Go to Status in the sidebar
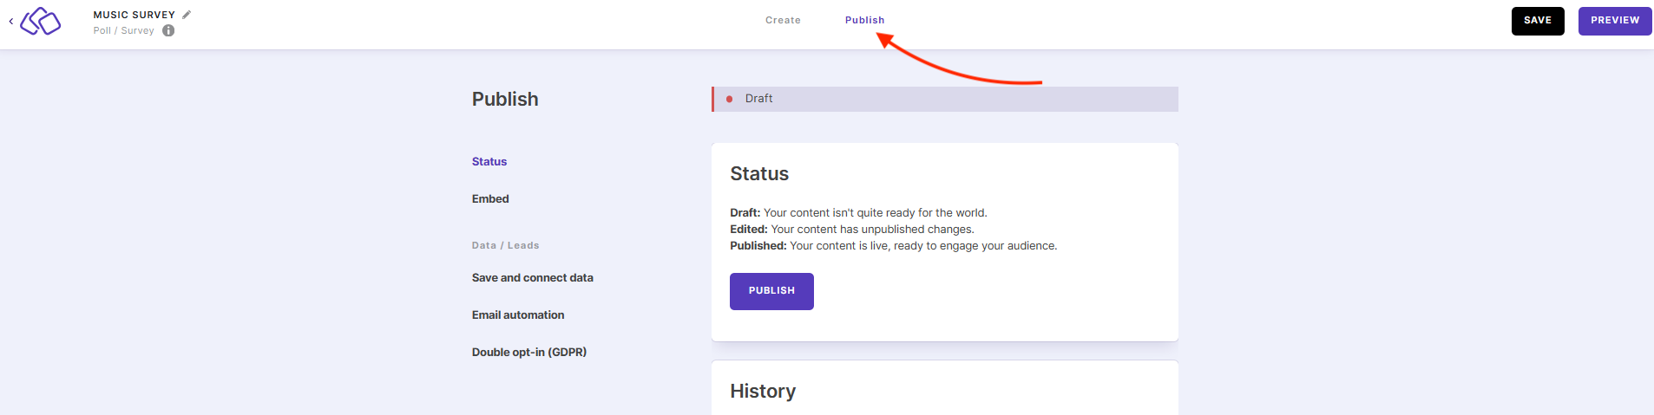 click(x=489, y=162)
